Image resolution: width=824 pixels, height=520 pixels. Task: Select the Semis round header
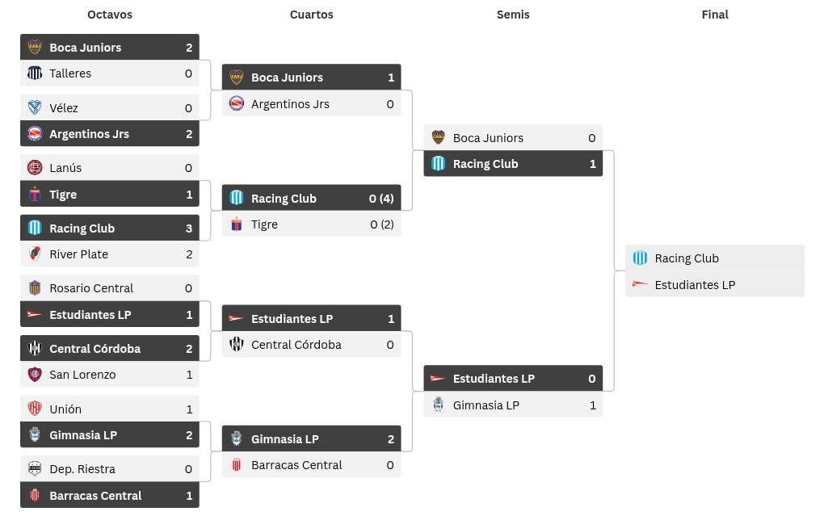click(513, 15)
